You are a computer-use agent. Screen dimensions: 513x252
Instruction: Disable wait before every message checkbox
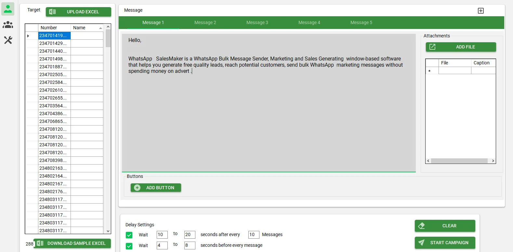(x=129, y=246)
